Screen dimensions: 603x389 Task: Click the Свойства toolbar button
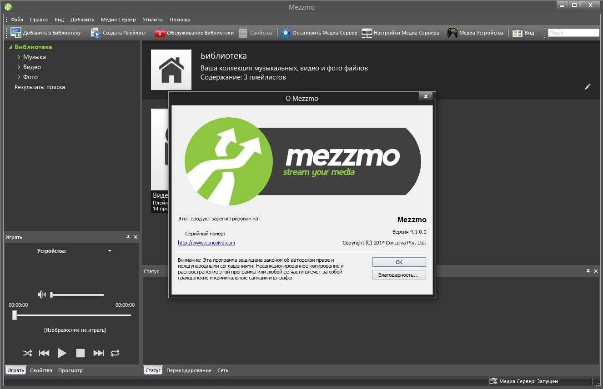click(x=256, y=33)
